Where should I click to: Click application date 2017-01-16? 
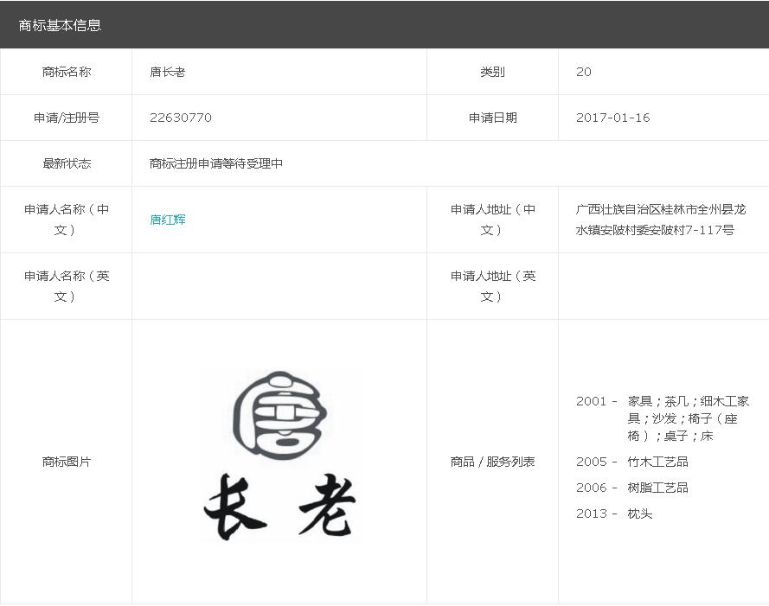pos(612,118)
